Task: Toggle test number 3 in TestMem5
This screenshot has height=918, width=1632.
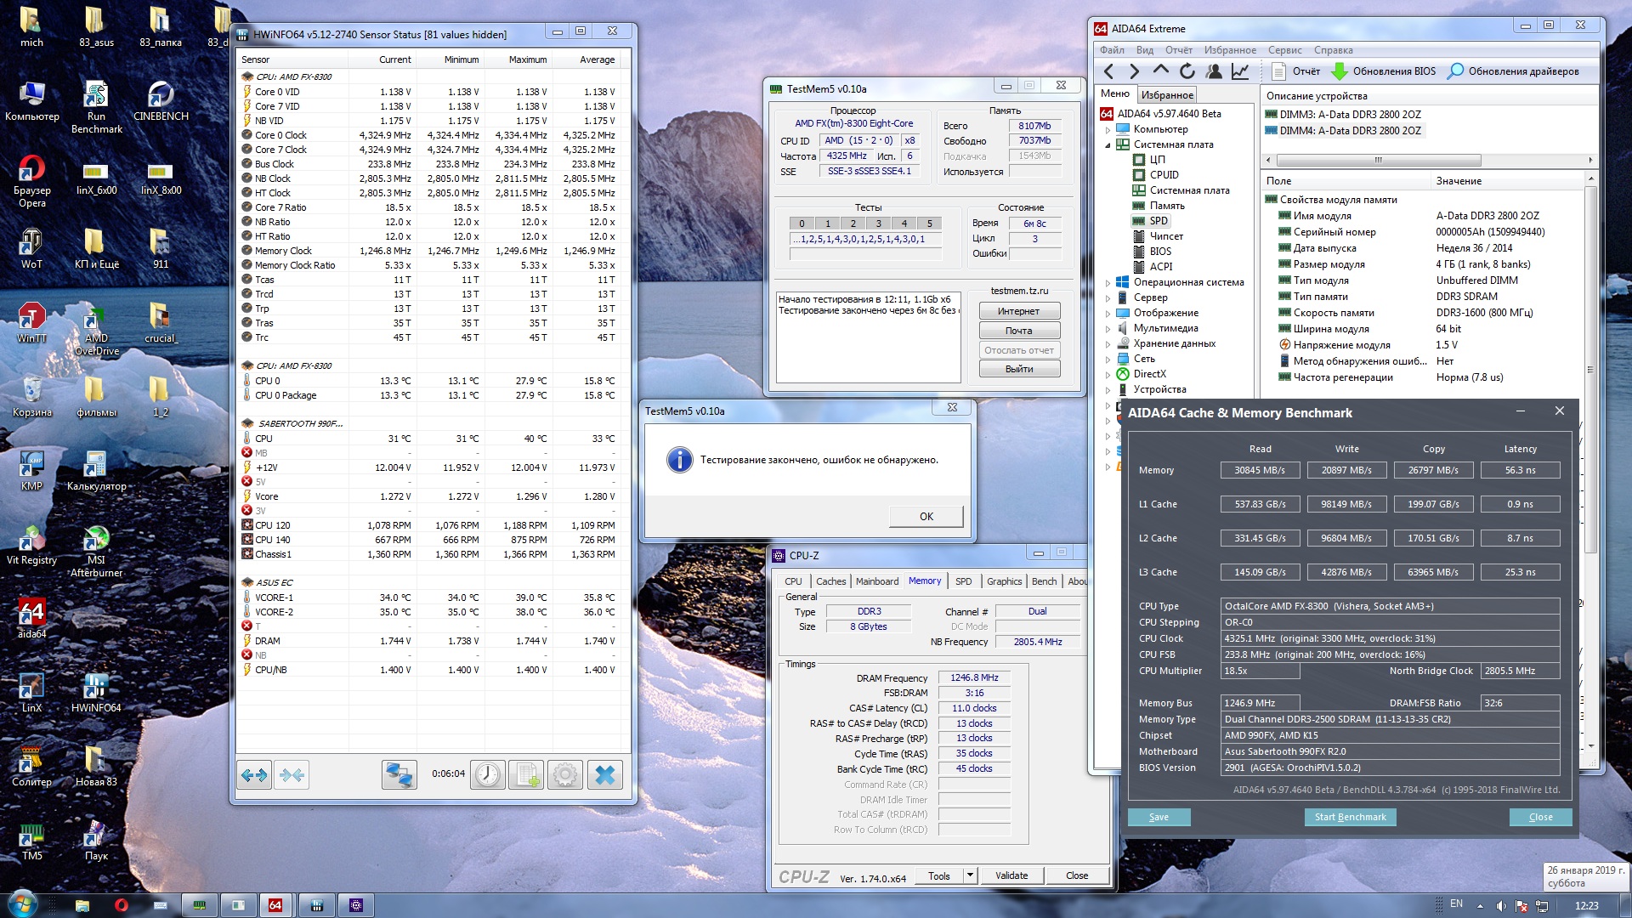Action: tap(878, 224)
